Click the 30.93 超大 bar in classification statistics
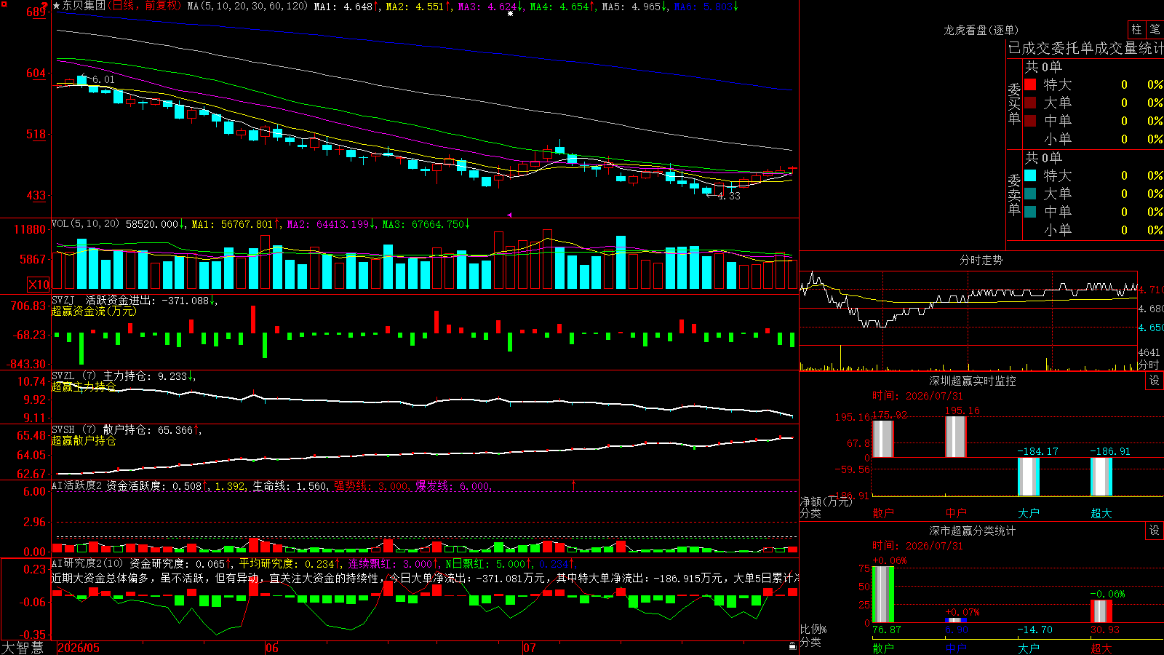Viewport: 1164px width, 655px height. pyautogui.click(x=1101, y=611)
